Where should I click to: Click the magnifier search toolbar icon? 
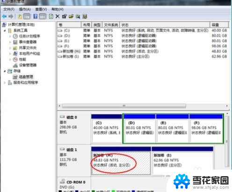78,16
